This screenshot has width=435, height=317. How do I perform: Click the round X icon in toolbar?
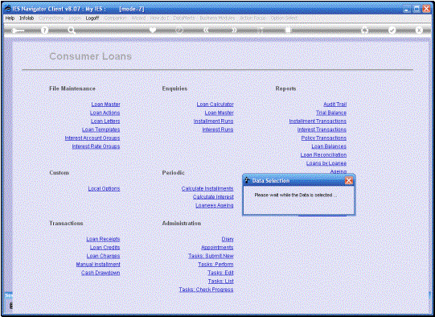(419, 31)
